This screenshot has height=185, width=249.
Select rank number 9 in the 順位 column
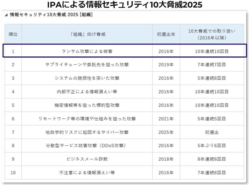(x=13, y=159)
